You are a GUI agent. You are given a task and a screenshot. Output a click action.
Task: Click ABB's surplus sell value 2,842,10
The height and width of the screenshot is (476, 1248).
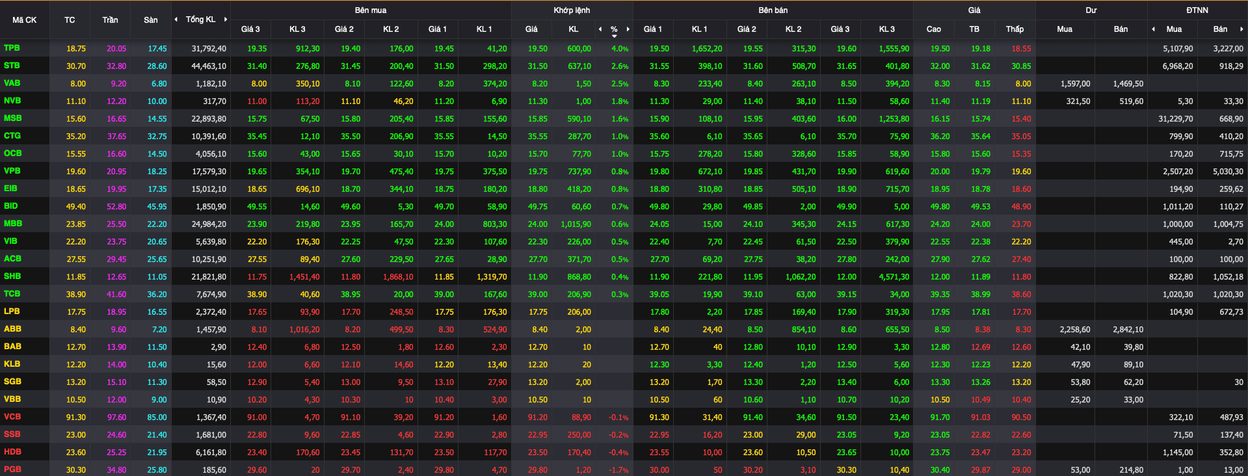coord(1128,330)
